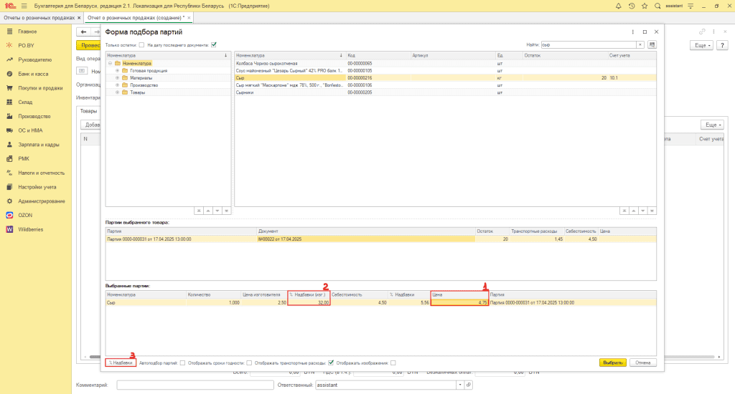Viewport: 735px width, 394px height.
Task: Open the upper Еще dropdown menu
Action: [x=702, y=45]
